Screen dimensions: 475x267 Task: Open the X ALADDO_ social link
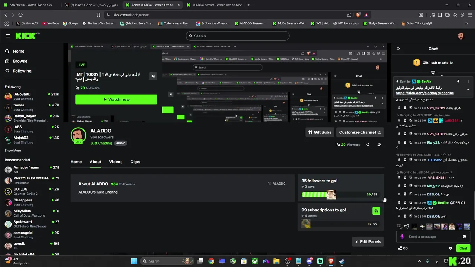click(x=277, y=184)
